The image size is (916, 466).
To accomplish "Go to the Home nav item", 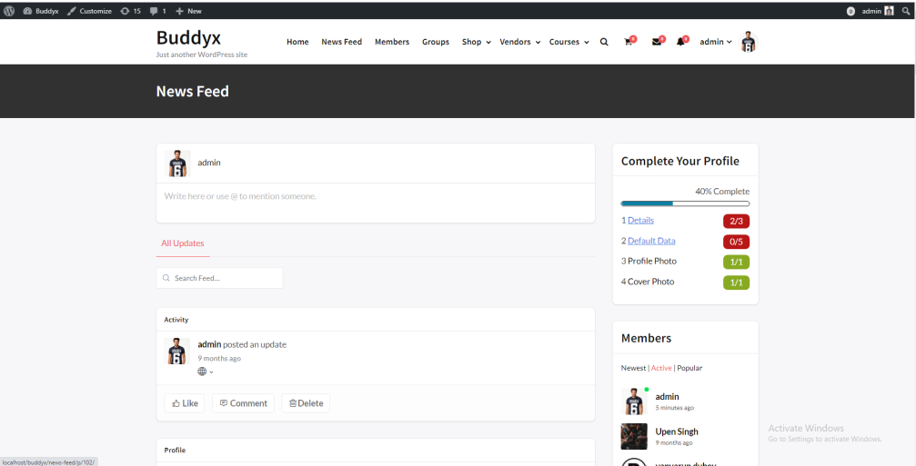I will click(297, 42).
